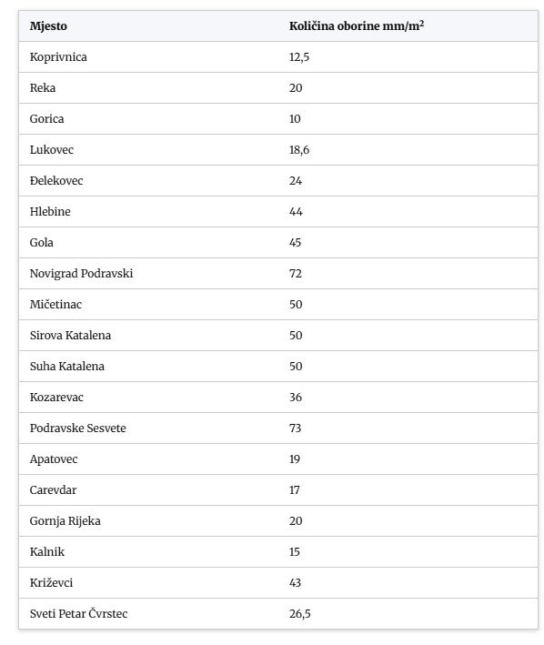Click Kozarevac's rainfall value 36
The height and width of the screenshot is (645, 544).
click(x=296, y=397)
